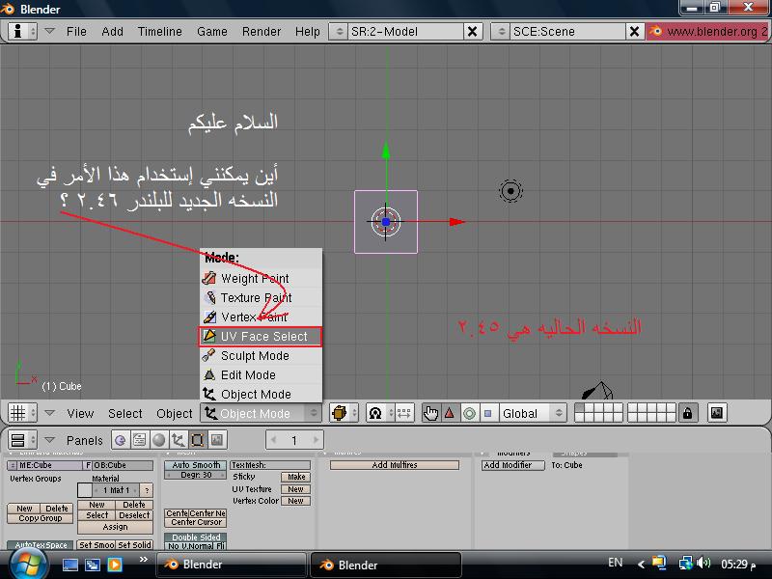
Task: Switch to the Object context icon
Action: click(x=179, y=440)
